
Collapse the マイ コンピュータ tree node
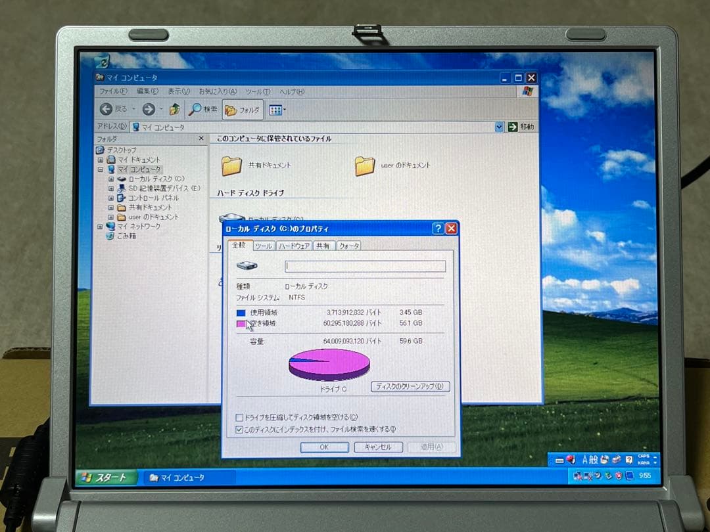click(x=101, y=169)
